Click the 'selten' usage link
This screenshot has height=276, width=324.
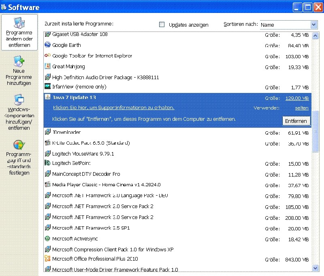302,108
